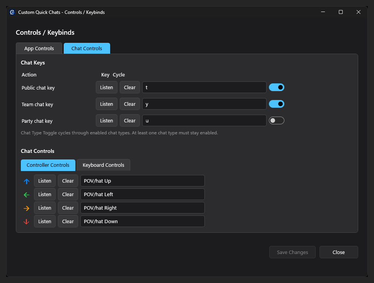Clear the POV/hat Left binding
The width and height of the screenshot is (374, 283).
click(68, 194)
